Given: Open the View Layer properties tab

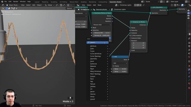Looking at the screenshot, I should click(x=189, y=50).
